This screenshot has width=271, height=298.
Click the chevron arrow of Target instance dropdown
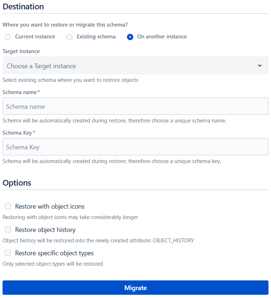(260, 66)
